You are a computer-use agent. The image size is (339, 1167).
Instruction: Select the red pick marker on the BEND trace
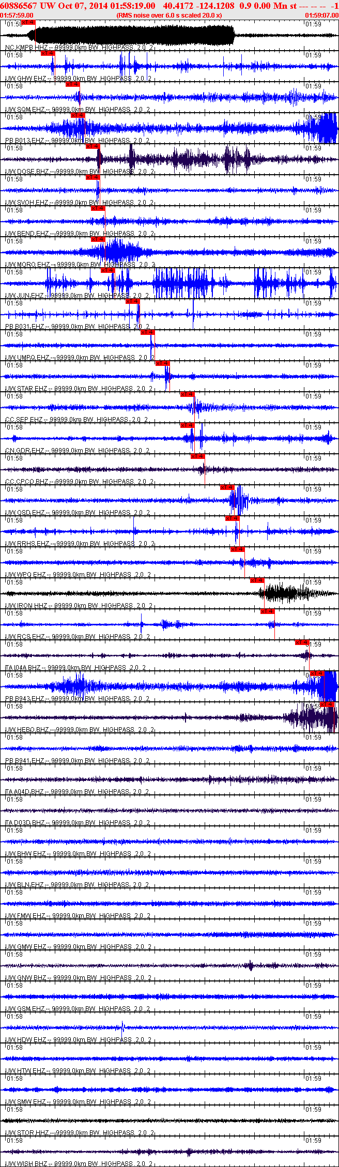pyautogui.click(x=98, y=208)
